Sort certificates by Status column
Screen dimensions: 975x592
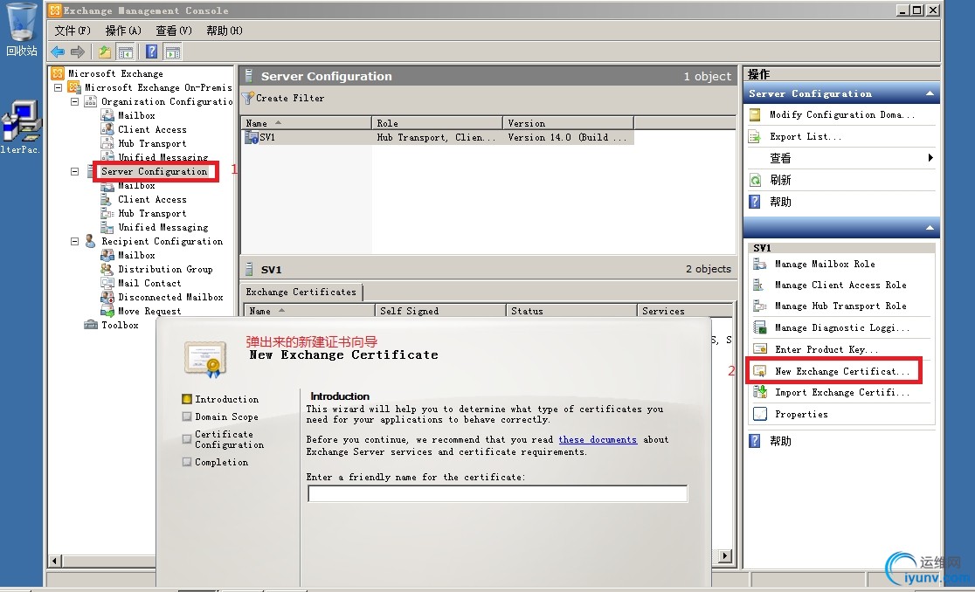coord(571,311)
